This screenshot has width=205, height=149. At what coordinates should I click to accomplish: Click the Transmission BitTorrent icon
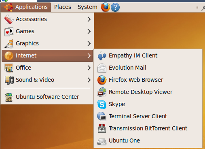102,128
